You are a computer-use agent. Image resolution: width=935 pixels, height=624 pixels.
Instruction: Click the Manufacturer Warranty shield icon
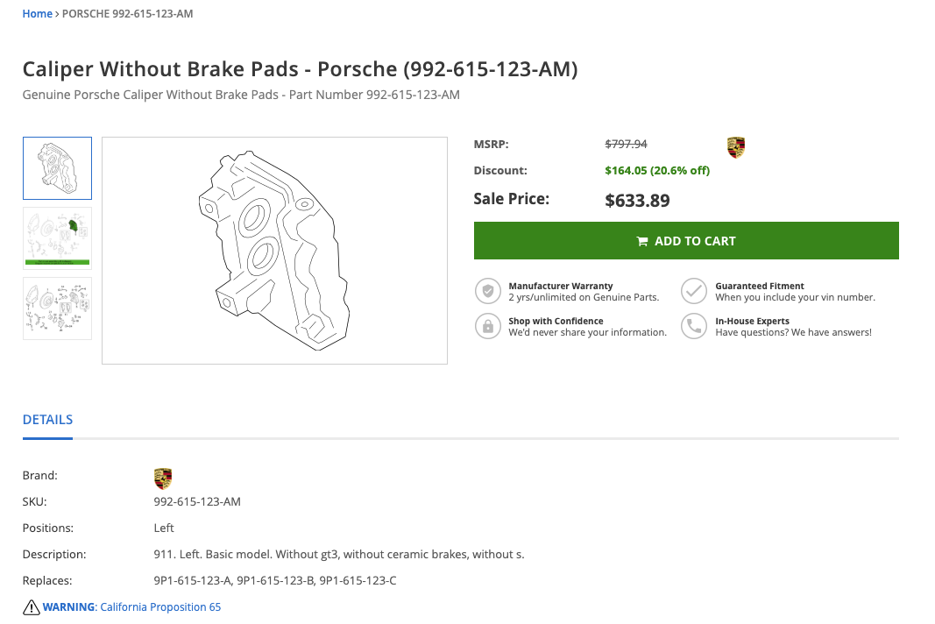click(488, 291)
